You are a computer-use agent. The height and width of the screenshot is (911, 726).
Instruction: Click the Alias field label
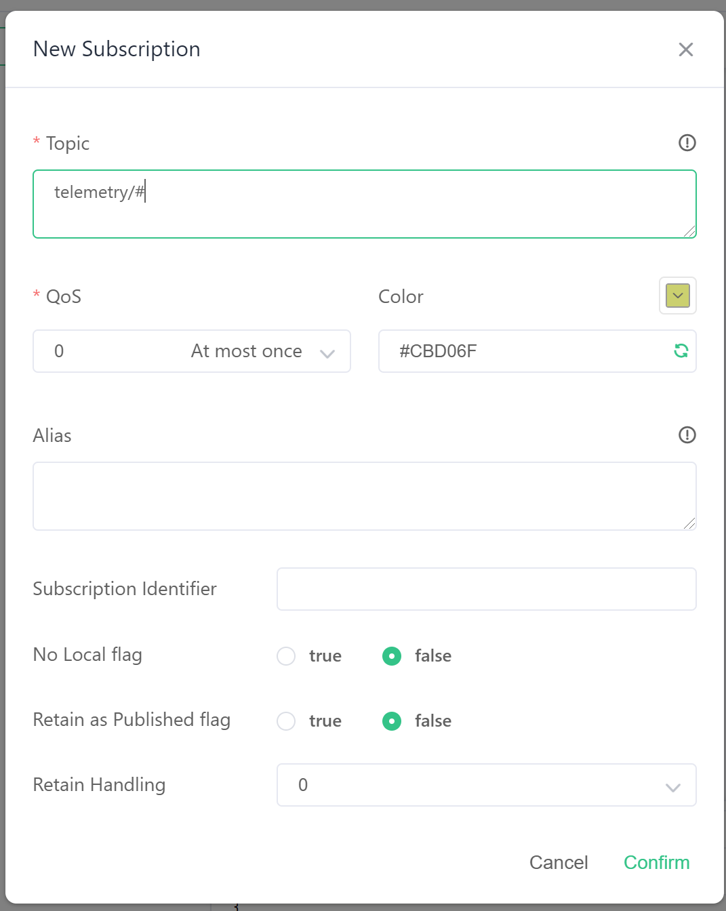tap(52, 436)
